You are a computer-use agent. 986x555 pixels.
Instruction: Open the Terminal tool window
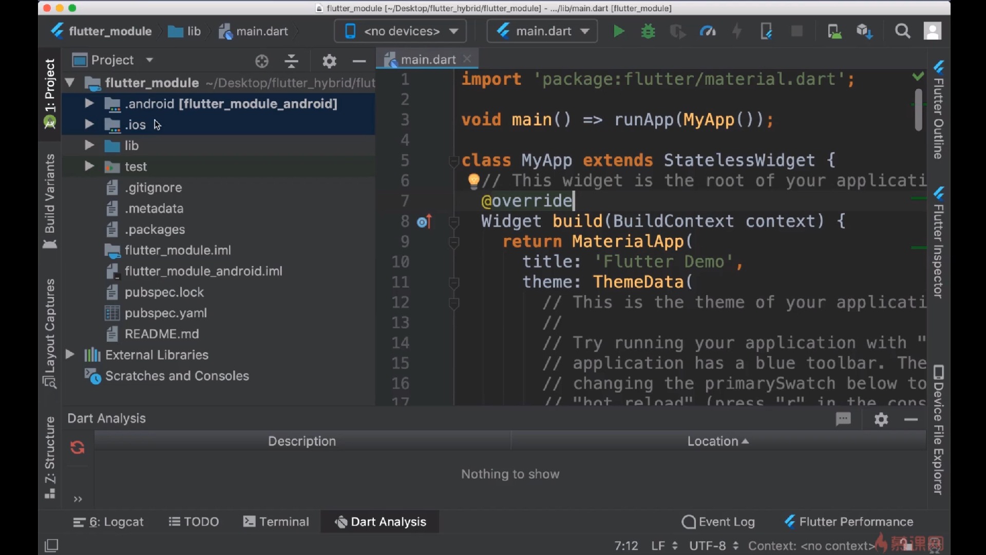pos(276,522)
